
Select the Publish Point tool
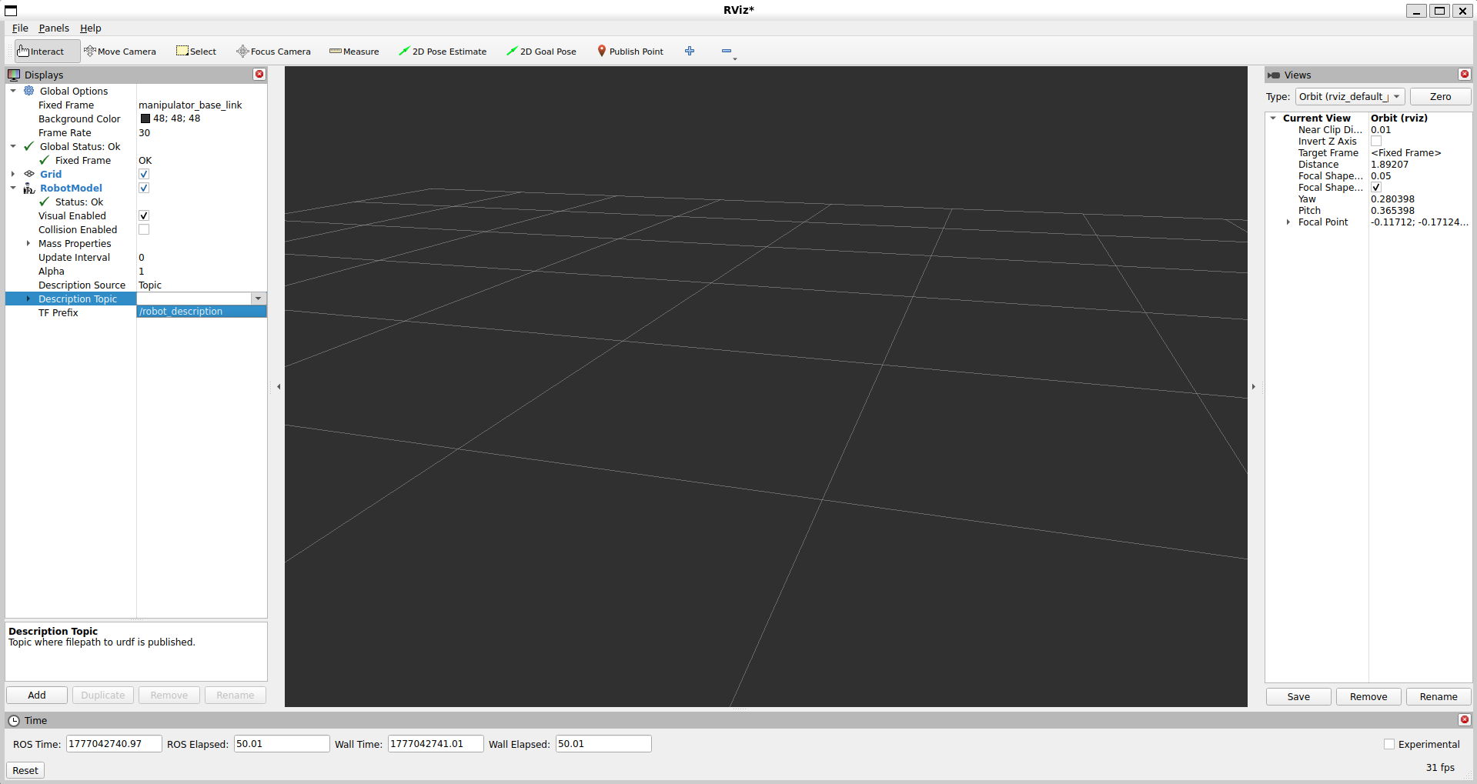coord(630,52)
